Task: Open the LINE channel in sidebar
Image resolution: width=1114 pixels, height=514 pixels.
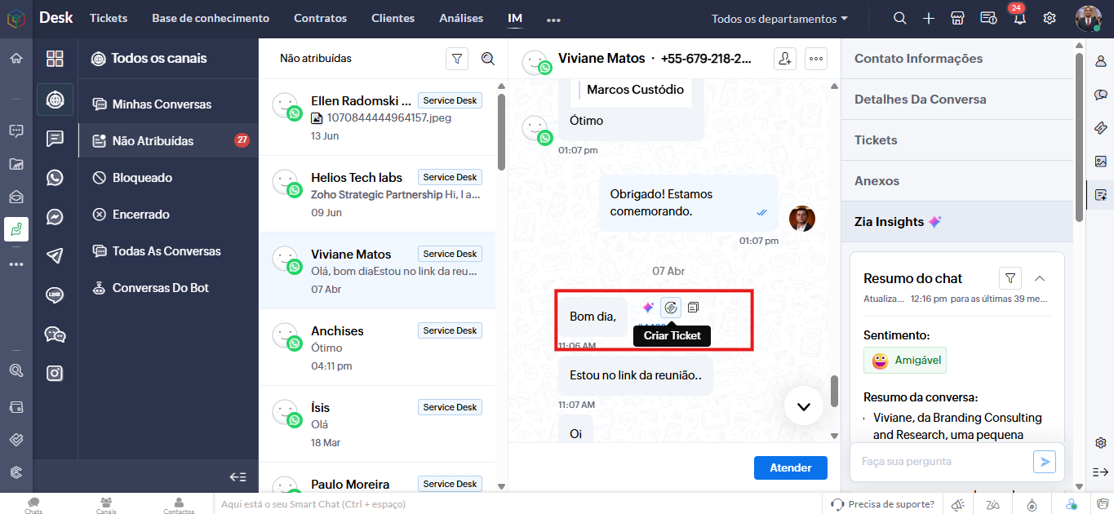Action: click(55, 295)
